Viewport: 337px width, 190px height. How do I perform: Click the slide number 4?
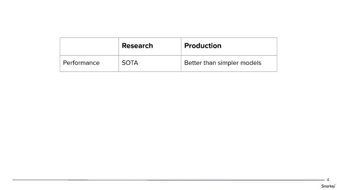[x=328, y=180]
